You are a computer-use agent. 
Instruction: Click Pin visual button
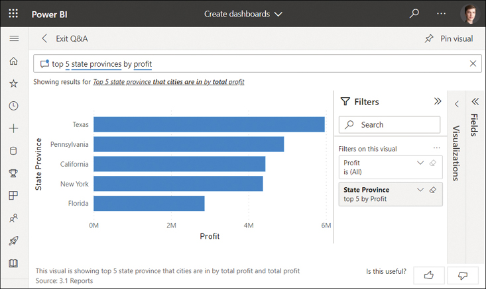[449, 38]
